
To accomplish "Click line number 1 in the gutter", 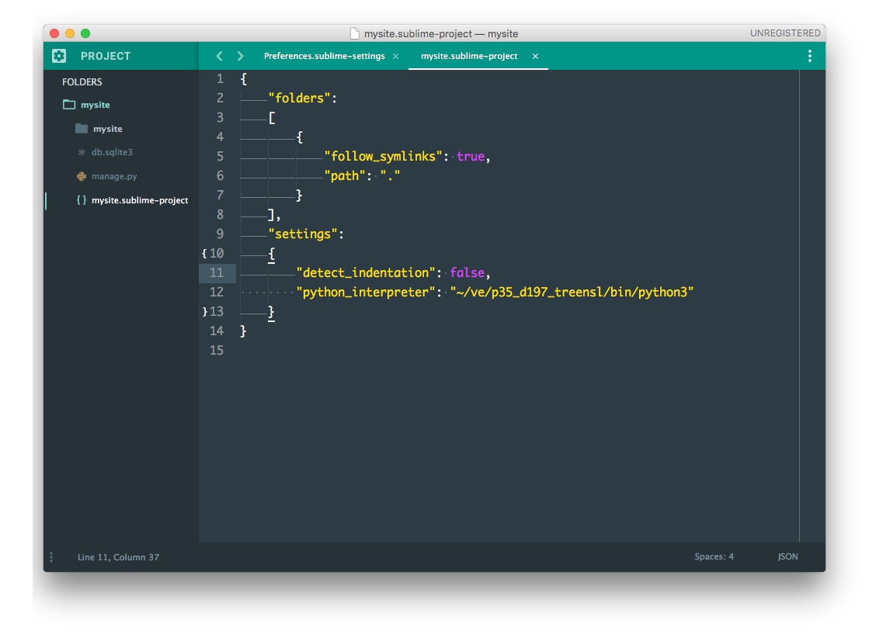I will 220,78.
